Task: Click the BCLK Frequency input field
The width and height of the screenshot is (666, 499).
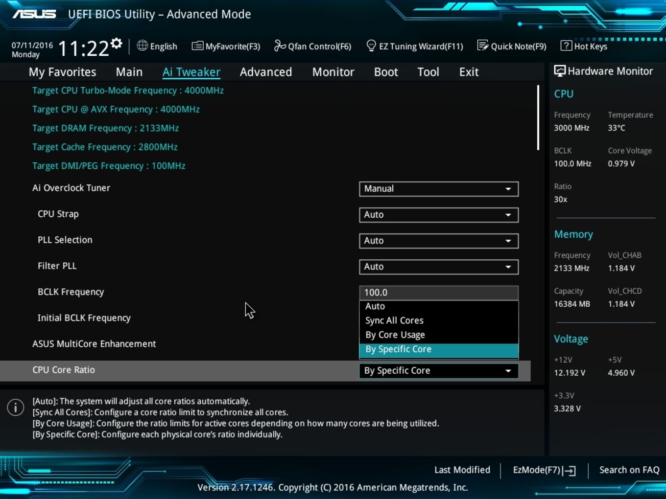Action: pos(439,293)
